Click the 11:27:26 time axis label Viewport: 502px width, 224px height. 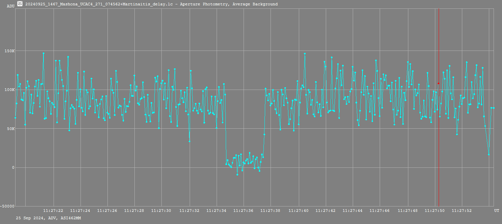pos(107,211)
